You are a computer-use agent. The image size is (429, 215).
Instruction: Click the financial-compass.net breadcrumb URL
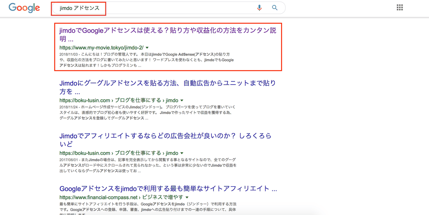click(x=121, y=197)
